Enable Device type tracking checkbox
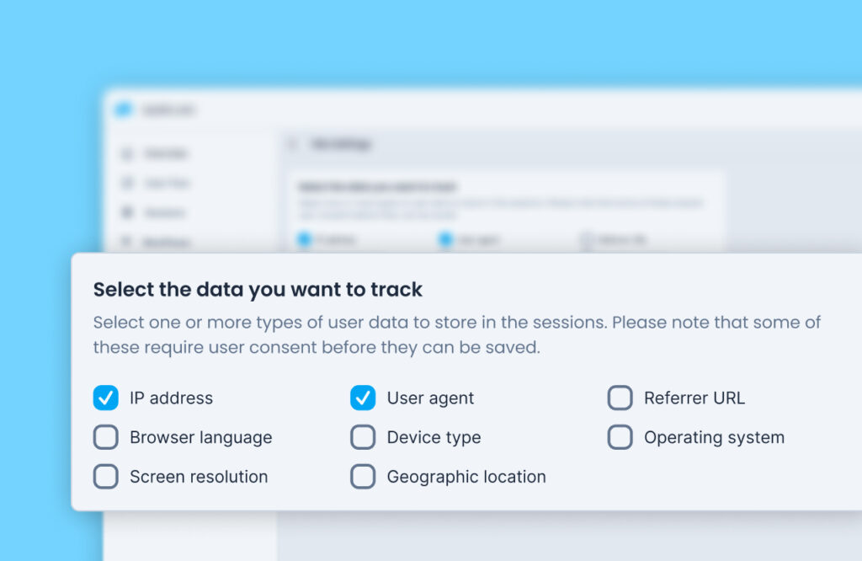The height and width of the screenshot is (561, 862). click(363, 437)
